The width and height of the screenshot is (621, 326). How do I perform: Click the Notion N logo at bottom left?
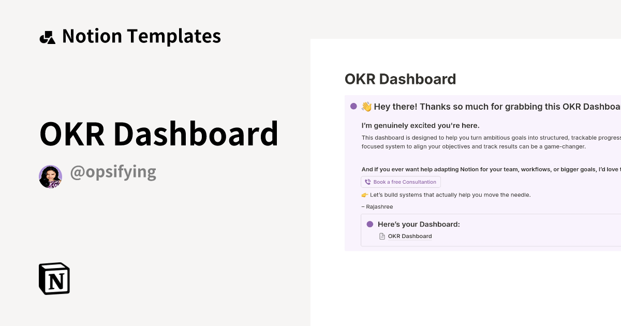(54, 278)
